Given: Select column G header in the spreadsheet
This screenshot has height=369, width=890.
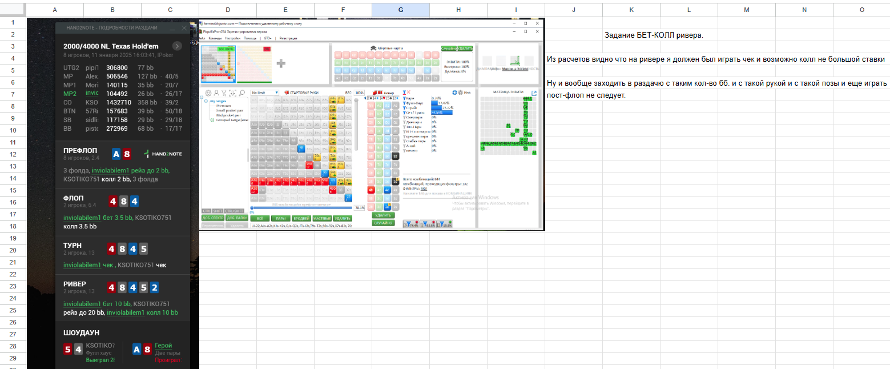Looking at the screenshot, I should (x=400, y=10).
